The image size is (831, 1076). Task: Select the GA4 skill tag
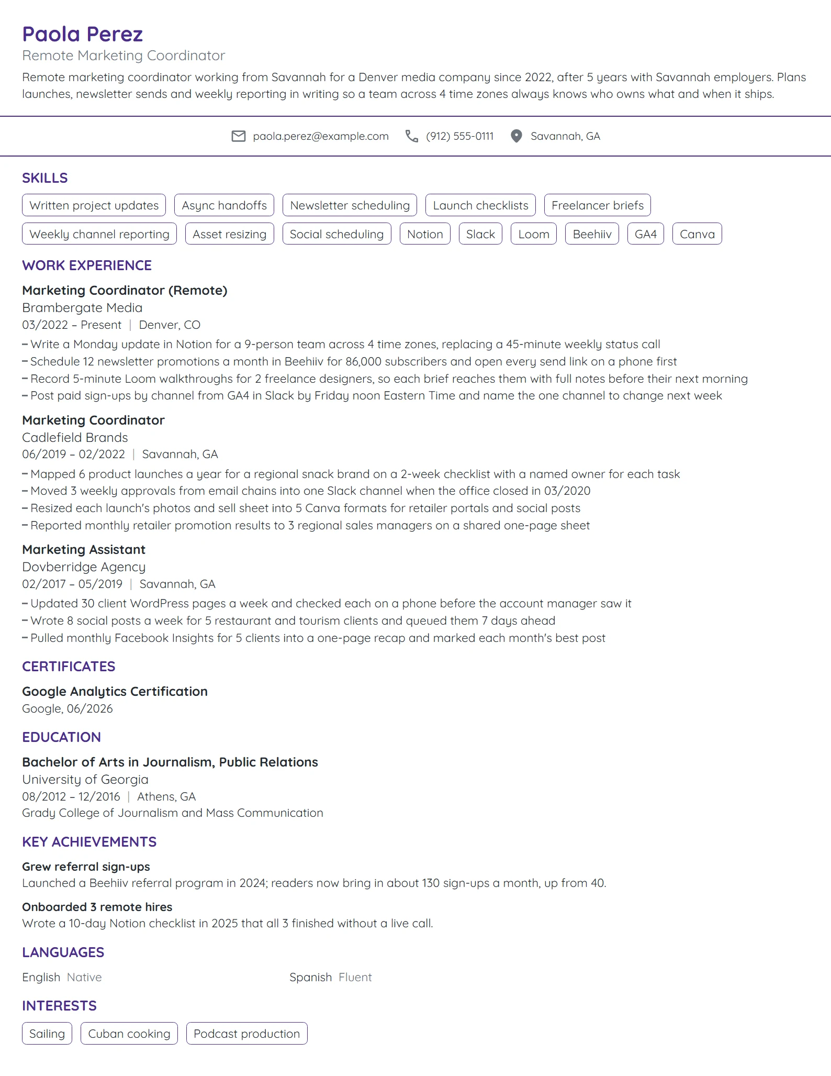pos(646,234)
